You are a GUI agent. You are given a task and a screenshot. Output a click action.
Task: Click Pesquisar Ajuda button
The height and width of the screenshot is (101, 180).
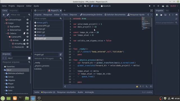tap(136, 15)
